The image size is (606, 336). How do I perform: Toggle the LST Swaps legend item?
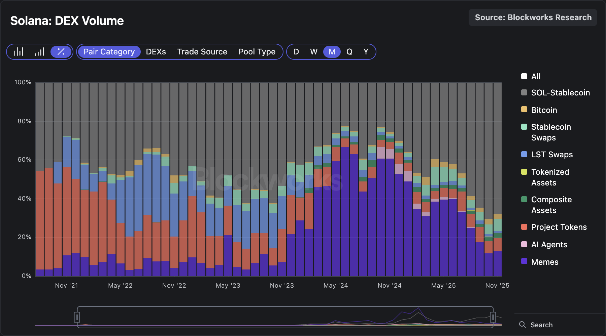pyautogui.click(x=551, y=155)
